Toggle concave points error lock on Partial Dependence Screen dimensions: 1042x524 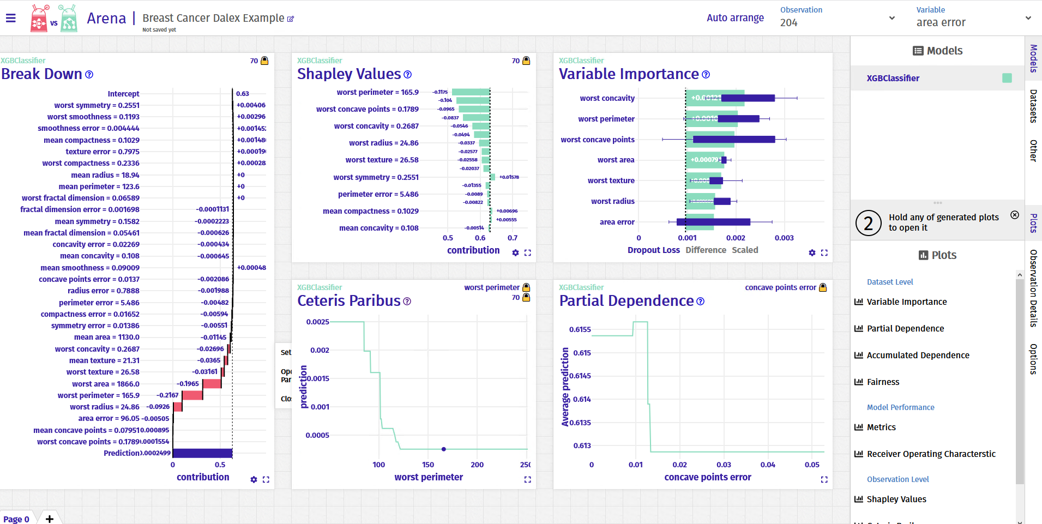point(823,287)
